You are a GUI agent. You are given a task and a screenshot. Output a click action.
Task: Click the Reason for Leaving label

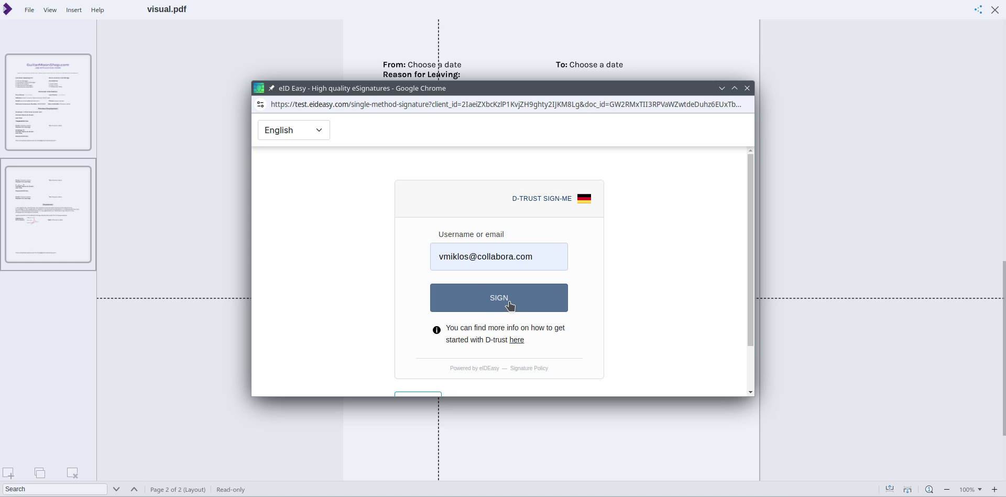(422, 74)
